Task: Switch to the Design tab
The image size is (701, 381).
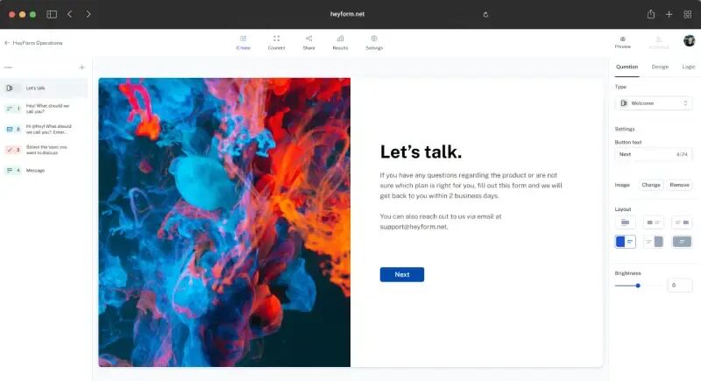Action: [660, 67]
